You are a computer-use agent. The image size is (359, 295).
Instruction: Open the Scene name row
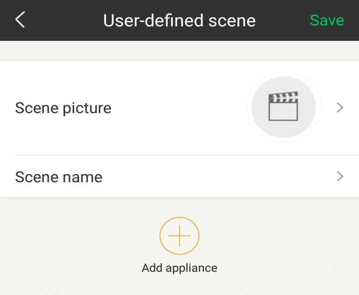click(179, 177)
